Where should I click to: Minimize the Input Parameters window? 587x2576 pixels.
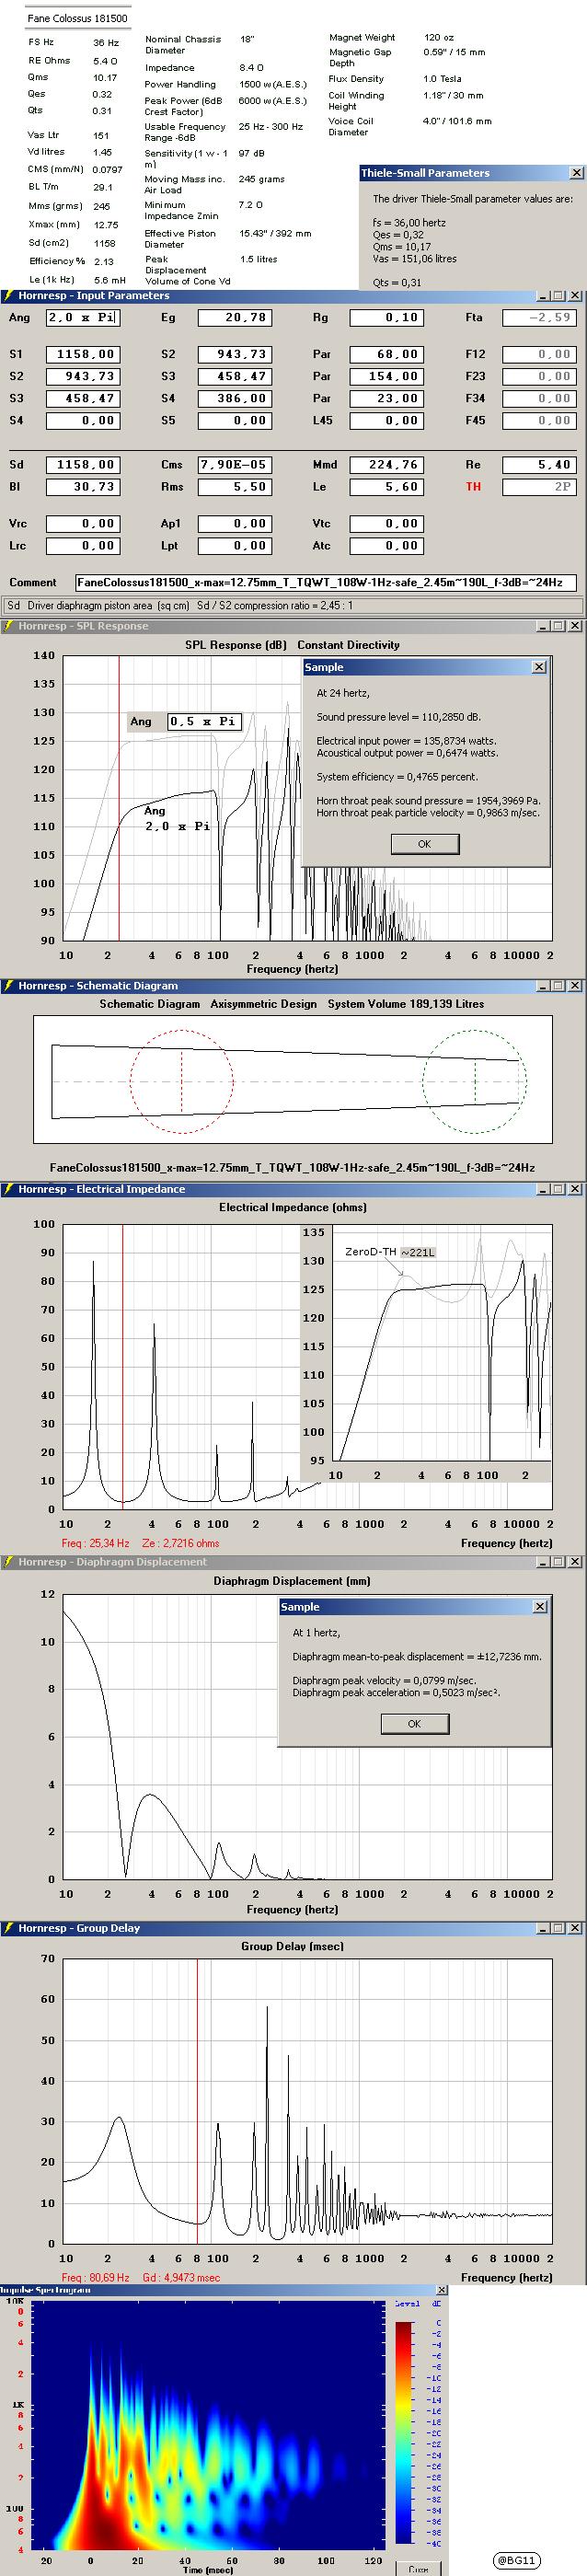[x=544, y=296]
